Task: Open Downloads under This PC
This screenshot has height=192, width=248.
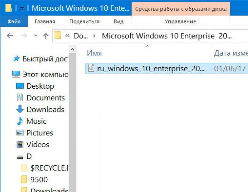Action: click(45, 109)
